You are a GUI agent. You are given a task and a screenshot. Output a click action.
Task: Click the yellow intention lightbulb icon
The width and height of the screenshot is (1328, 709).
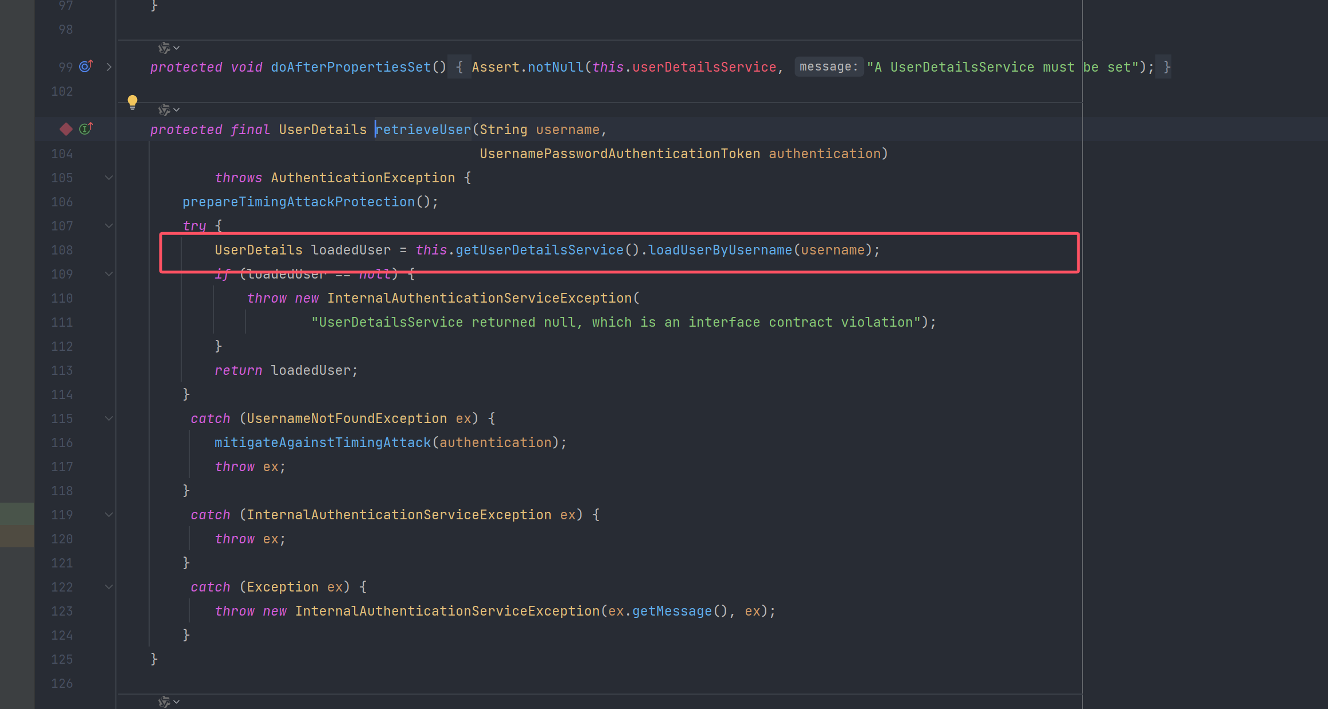click(133, 102)
